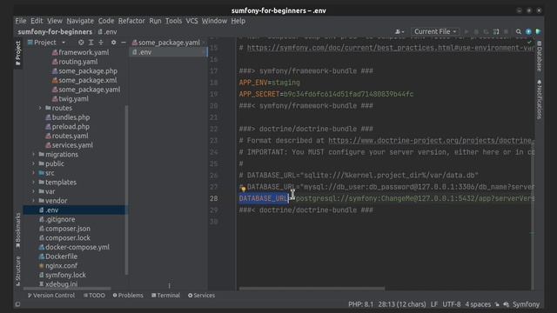Screen dimensions: 557x313
Task: Open the Notifications side panel
Action: (540, 99)
